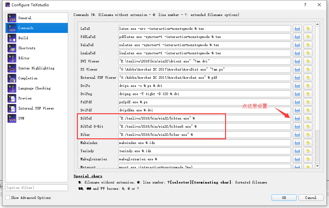Reset PS Viewer command to default

point(308,69)
